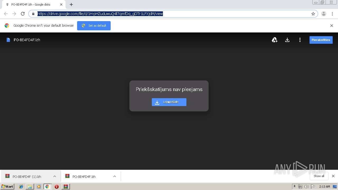Open Windows Explorer folder icon in taskbar
338x190 pixels.
tap(30, 187)
